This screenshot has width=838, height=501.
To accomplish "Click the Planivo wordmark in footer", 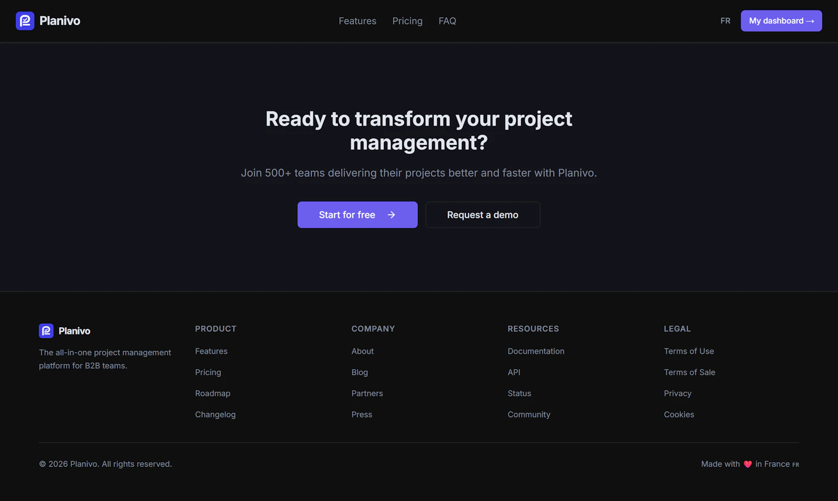I will (x=74, y=331).
